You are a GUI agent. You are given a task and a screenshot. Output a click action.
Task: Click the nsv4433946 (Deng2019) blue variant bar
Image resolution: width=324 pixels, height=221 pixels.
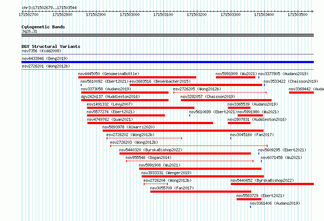coord(167,62)
